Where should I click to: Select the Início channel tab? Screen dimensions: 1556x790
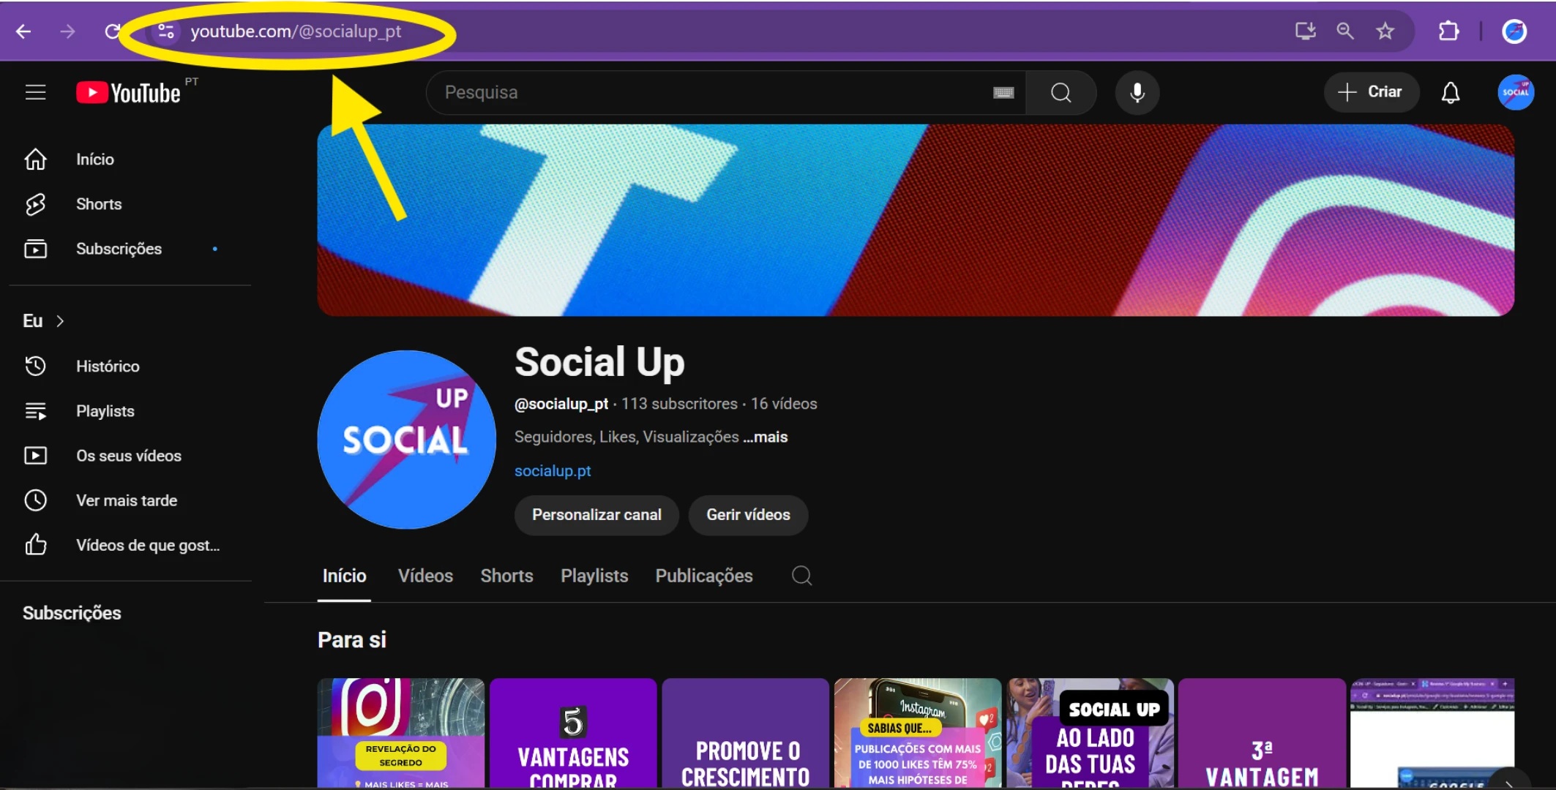(x=344, y=576)
